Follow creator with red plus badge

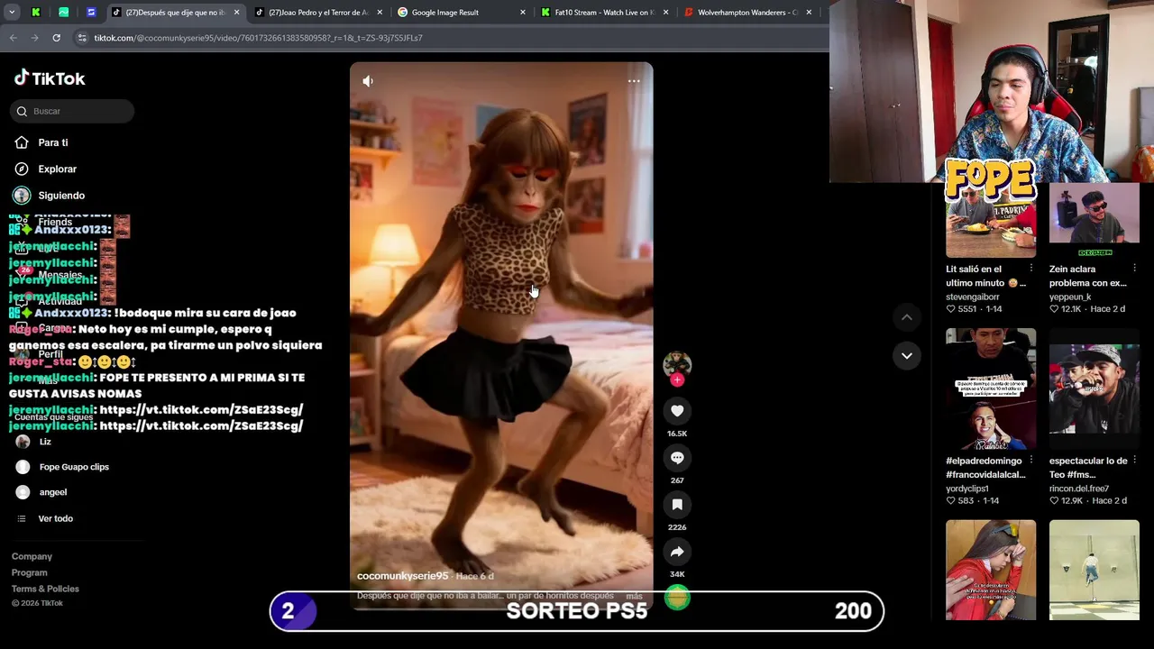point(677,380)
